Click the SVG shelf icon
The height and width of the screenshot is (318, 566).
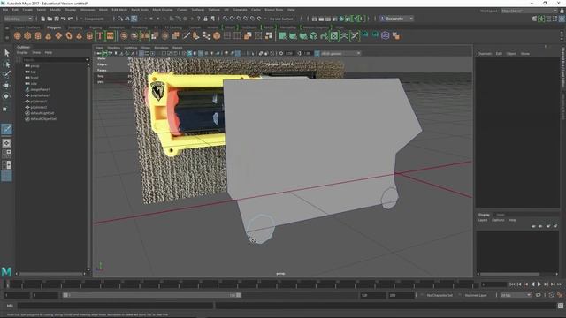110,35
